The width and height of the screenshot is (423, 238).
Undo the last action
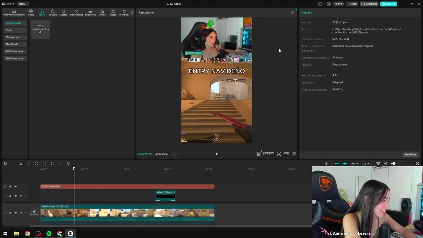tap(20, 164)
